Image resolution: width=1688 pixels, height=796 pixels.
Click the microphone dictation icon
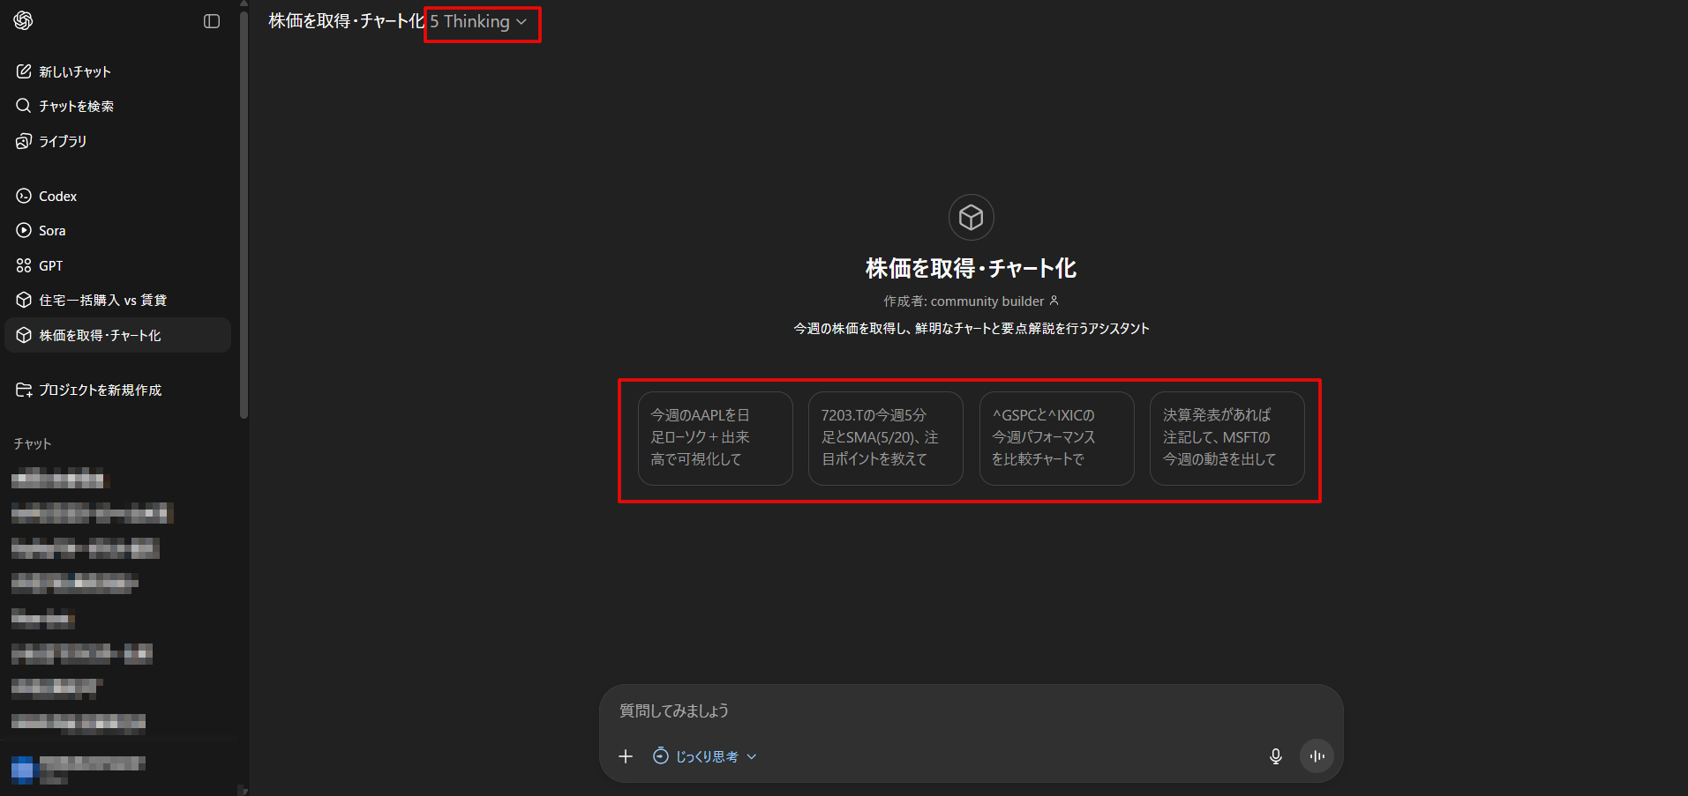(x=1275, y=756)
